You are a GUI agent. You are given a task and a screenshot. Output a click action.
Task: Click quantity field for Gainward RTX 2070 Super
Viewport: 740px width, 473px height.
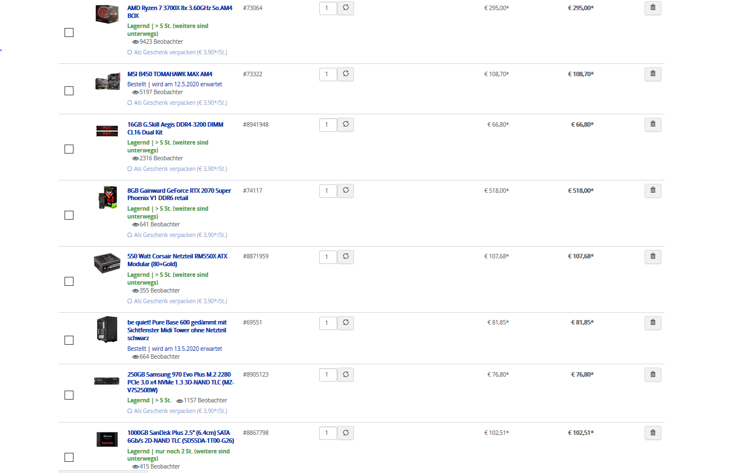[x=328, y=191]
